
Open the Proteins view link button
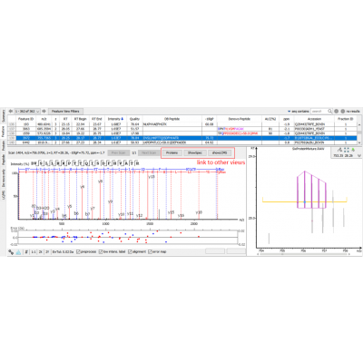172,152
